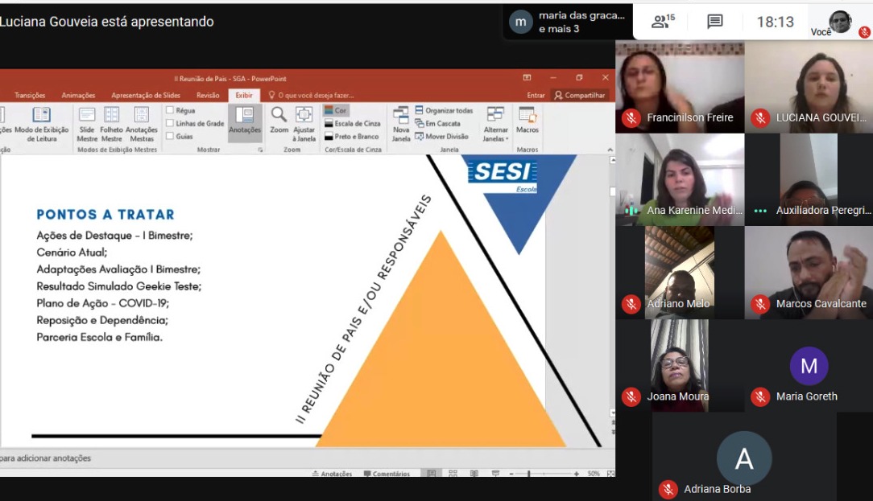Viewport: 873px width, 501px height.
Task: Select Francinilson Freire video tile
Action: pos(680,88)
